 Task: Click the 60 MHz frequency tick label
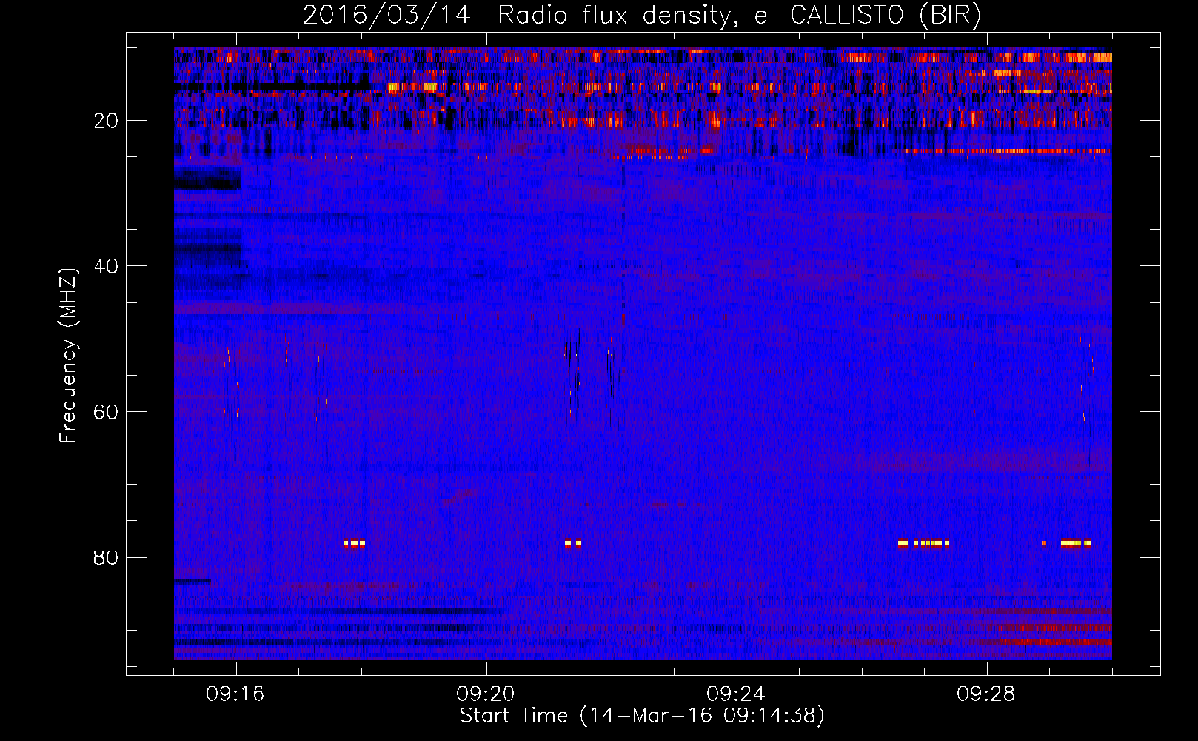(x=107, y=412)
